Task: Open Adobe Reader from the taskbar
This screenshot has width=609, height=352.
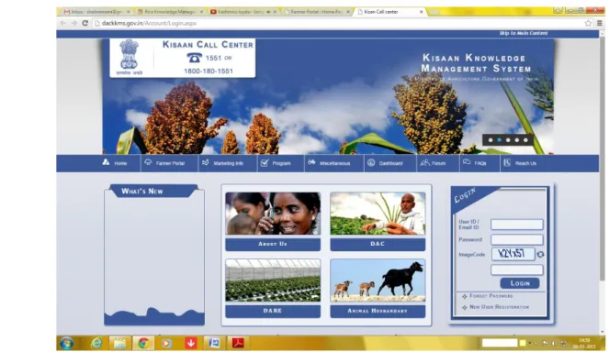Action: [238, 343]
